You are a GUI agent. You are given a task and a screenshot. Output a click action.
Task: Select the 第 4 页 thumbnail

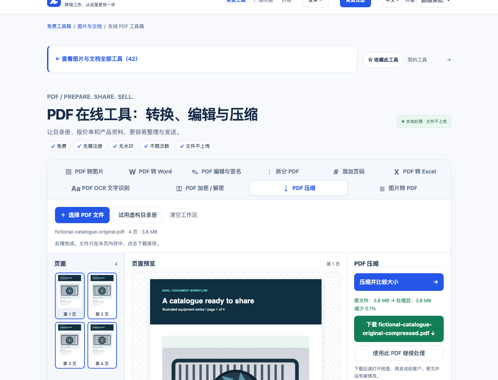click(102, 345)
